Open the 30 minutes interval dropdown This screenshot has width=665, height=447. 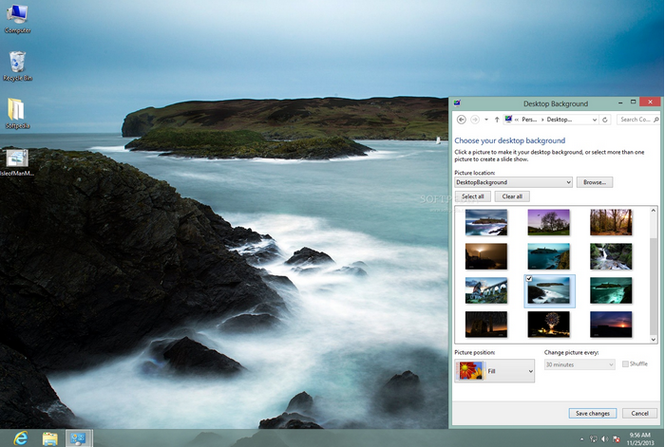pyautogui.click(x=579, y=364)
